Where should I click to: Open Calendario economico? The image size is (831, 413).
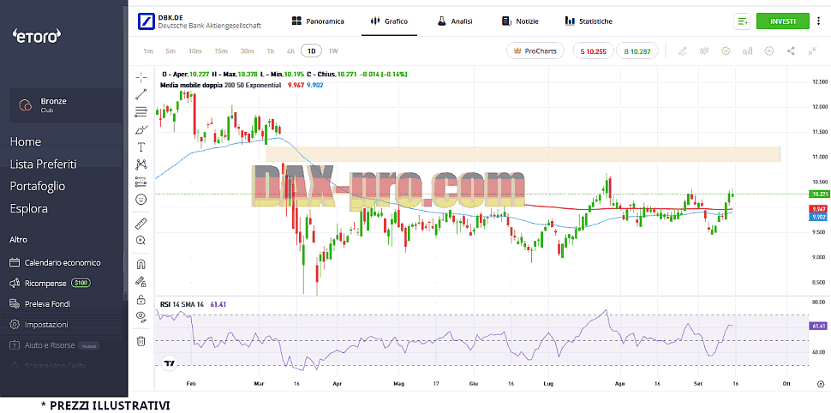pyautogui.click(x=55, y=262)
